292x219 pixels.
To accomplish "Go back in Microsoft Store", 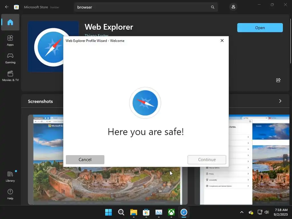I will 7,7.
